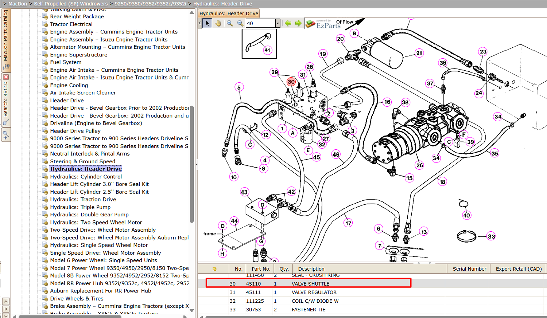
Task: Click icon beside Hydraulics: Header Drive item
Action: coord(45,169)
